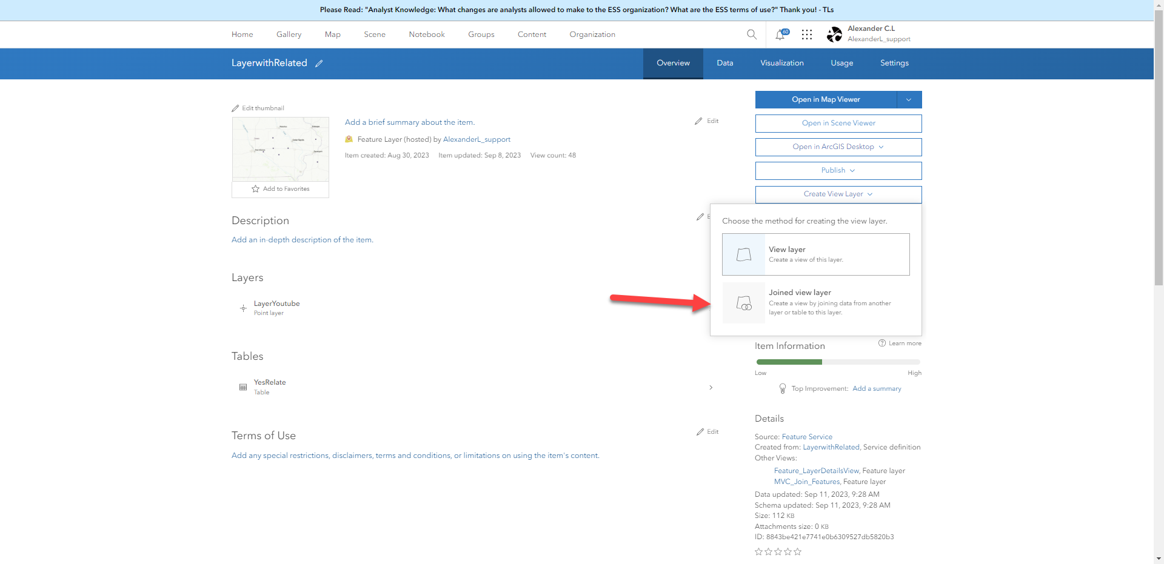Expand the Open in Map Viewer dropdown
The width and height of the screenshot is (1164, 564).
click(x=909, y=99)
